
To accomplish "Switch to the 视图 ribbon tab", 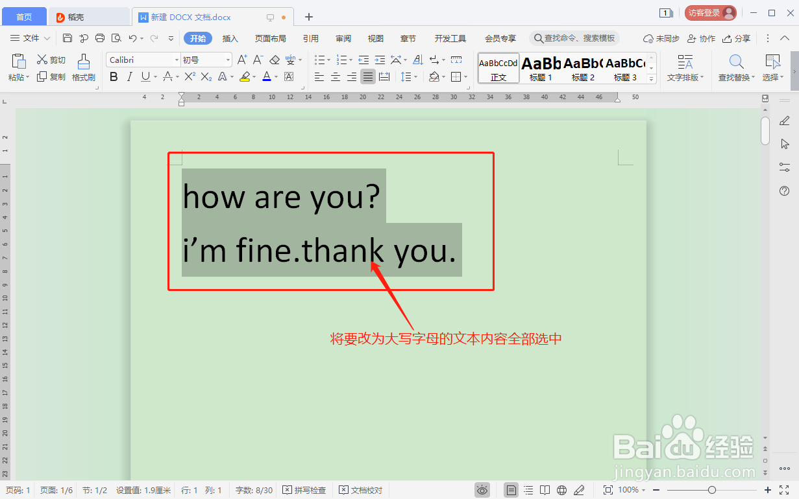I will coord(375,38).
